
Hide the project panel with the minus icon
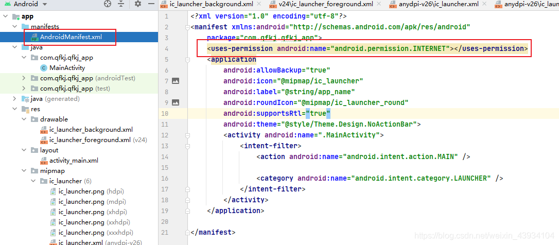(151, 4)
